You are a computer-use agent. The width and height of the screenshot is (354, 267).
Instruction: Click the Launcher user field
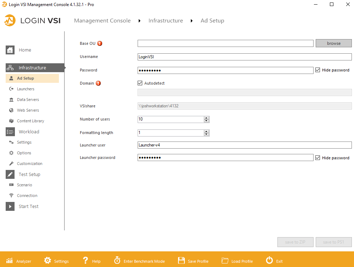pyautogui.click(x=244, y=145)
